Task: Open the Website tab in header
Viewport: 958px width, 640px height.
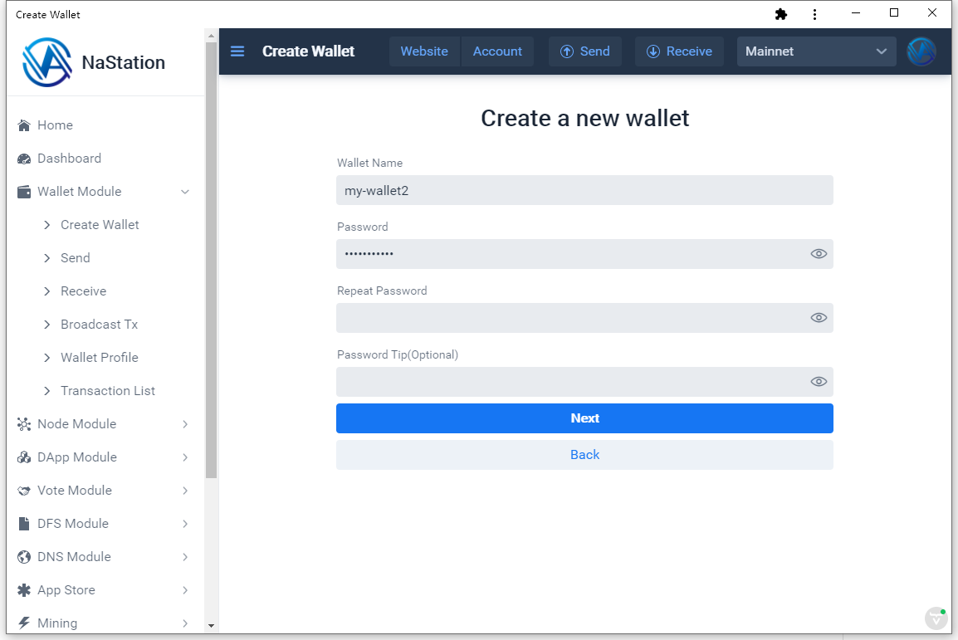Action: pos(424,51)
